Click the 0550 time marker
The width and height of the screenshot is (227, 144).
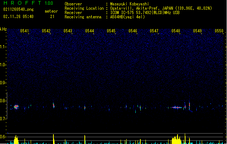(219, 31)
